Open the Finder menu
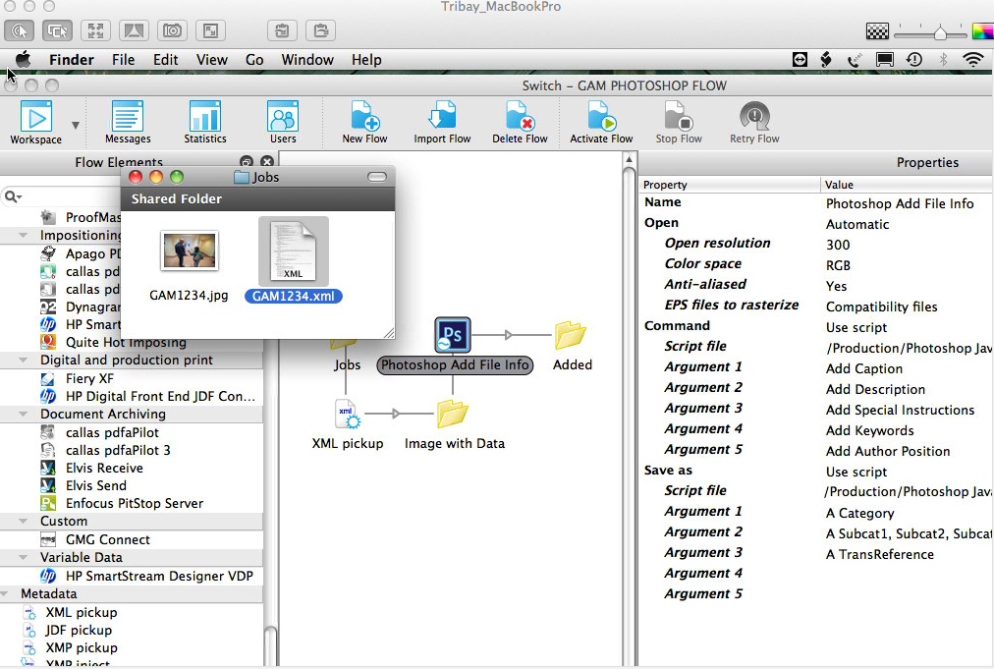The image size is (994, 669). click(x=72, y=60)
